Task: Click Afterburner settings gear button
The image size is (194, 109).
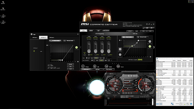Action: pyautogui.click(x=125, y=93)
